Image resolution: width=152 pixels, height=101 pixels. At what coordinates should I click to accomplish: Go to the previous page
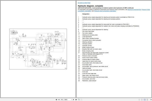click(59, 99)
